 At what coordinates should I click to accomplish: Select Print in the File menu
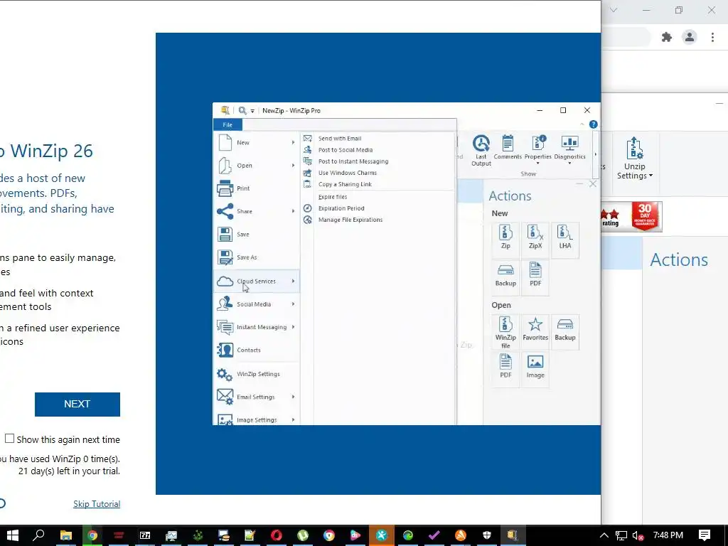pyautogui.click(x=257, y=188)
